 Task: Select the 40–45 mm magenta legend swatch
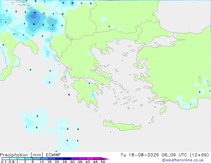(x=90, y=159)
